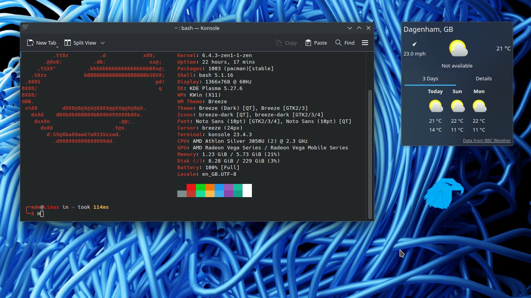Viewport: 531px width, 298px height.
Task: Click the red block in the neofetch palette's upper row
Action: tap(191, 187)
